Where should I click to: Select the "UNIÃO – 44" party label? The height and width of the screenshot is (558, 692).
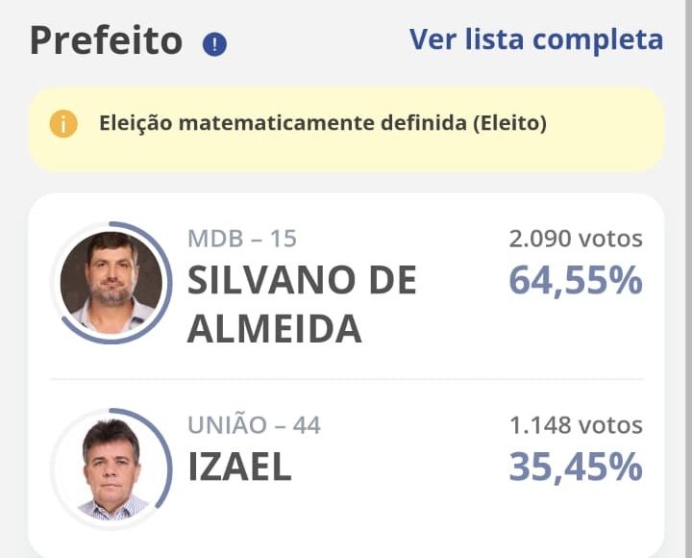coord(254,425)
